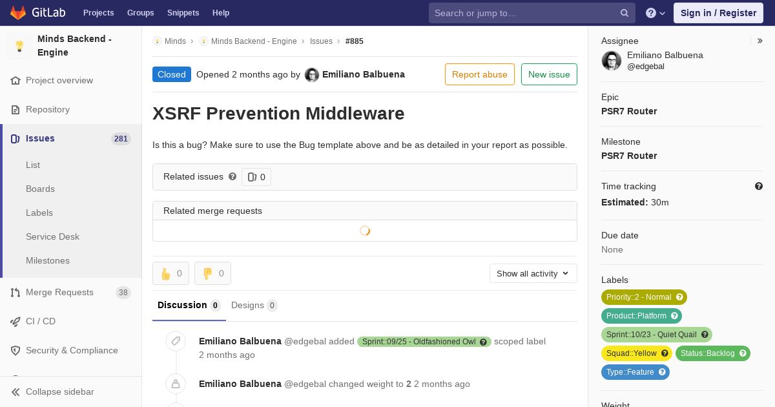Open the Milestones sidebar link

48,260
